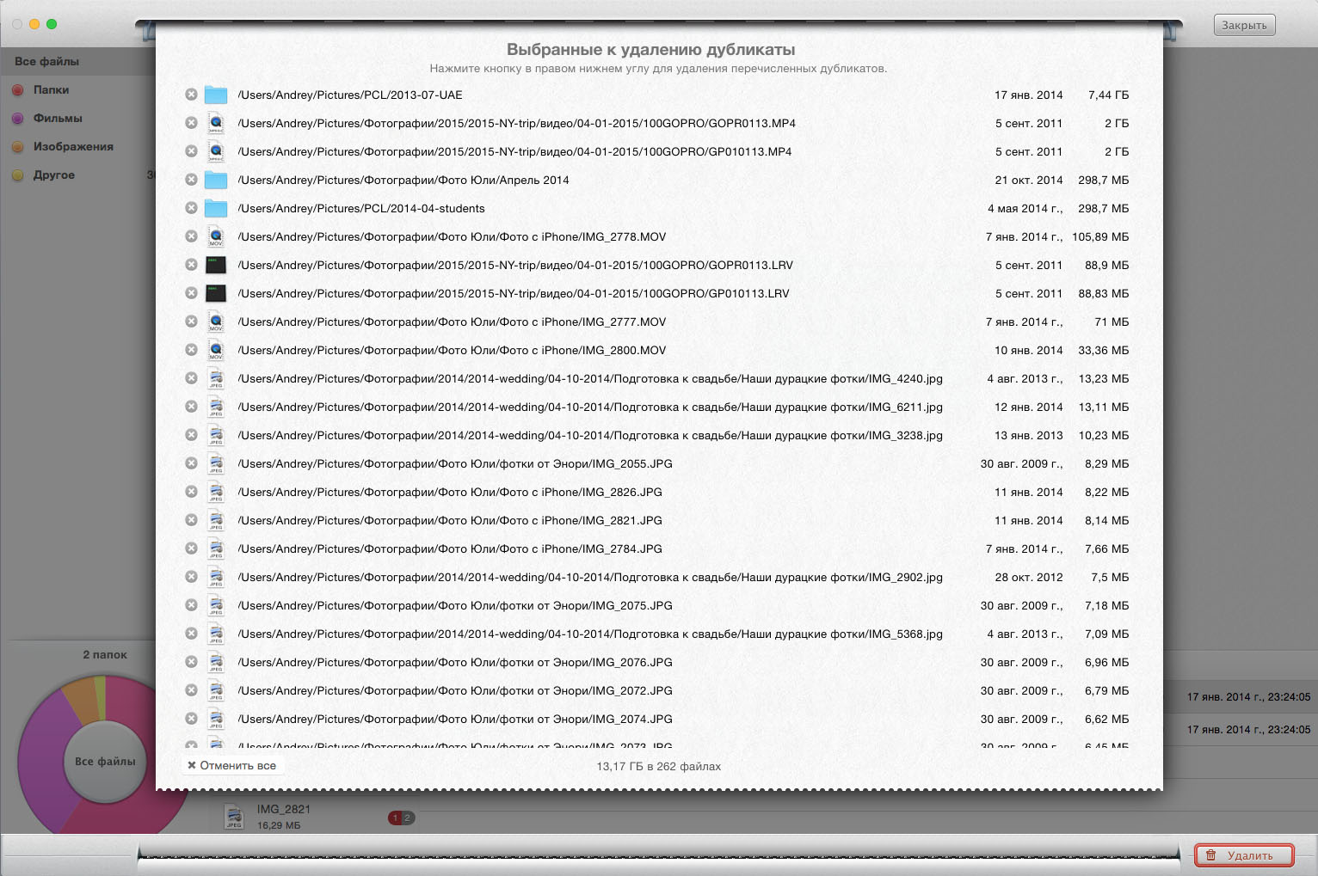The width and height of the screenshot is (1318, 876).
Task: Remove IMG_2821.JPG from deletion list
Action: click(x=191, y=520)
